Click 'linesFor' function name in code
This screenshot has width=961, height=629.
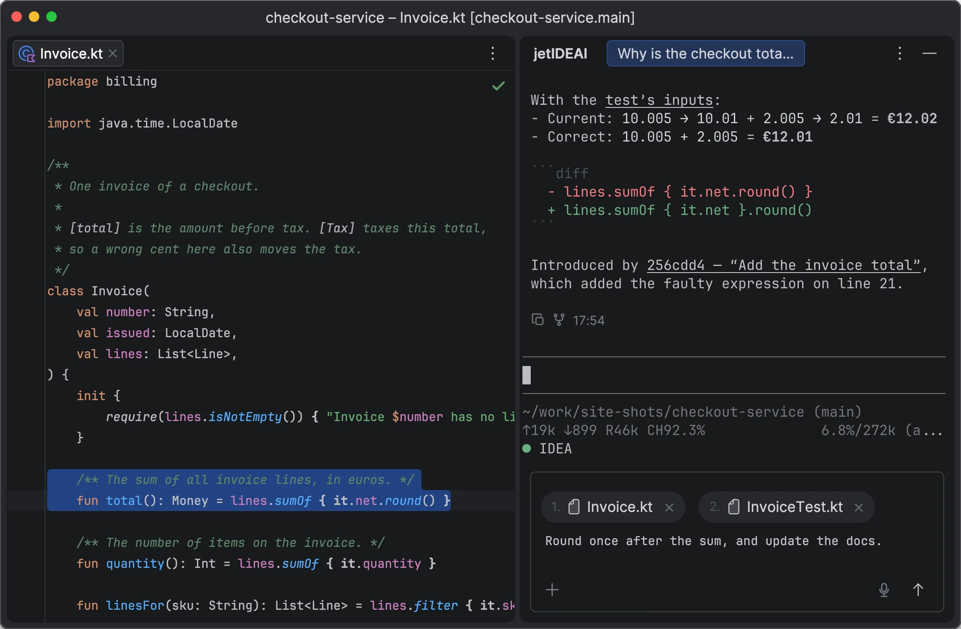click(x=135, y=605)
